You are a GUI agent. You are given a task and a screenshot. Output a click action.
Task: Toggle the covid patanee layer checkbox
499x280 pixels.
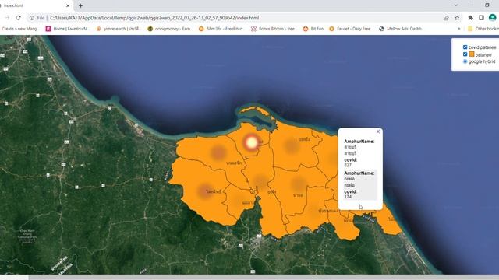tap(465, 47)
